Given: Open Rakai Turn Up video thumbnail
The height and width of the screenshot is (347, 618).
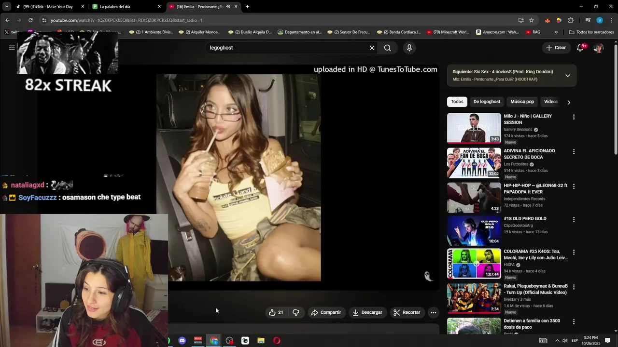Looking at the screenshot, I should [474, 298].
